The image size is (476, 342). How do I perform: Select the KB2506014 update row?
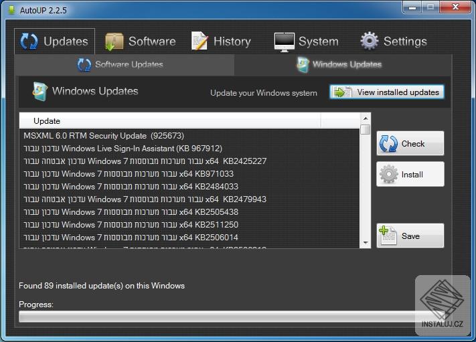pos(189,238)
